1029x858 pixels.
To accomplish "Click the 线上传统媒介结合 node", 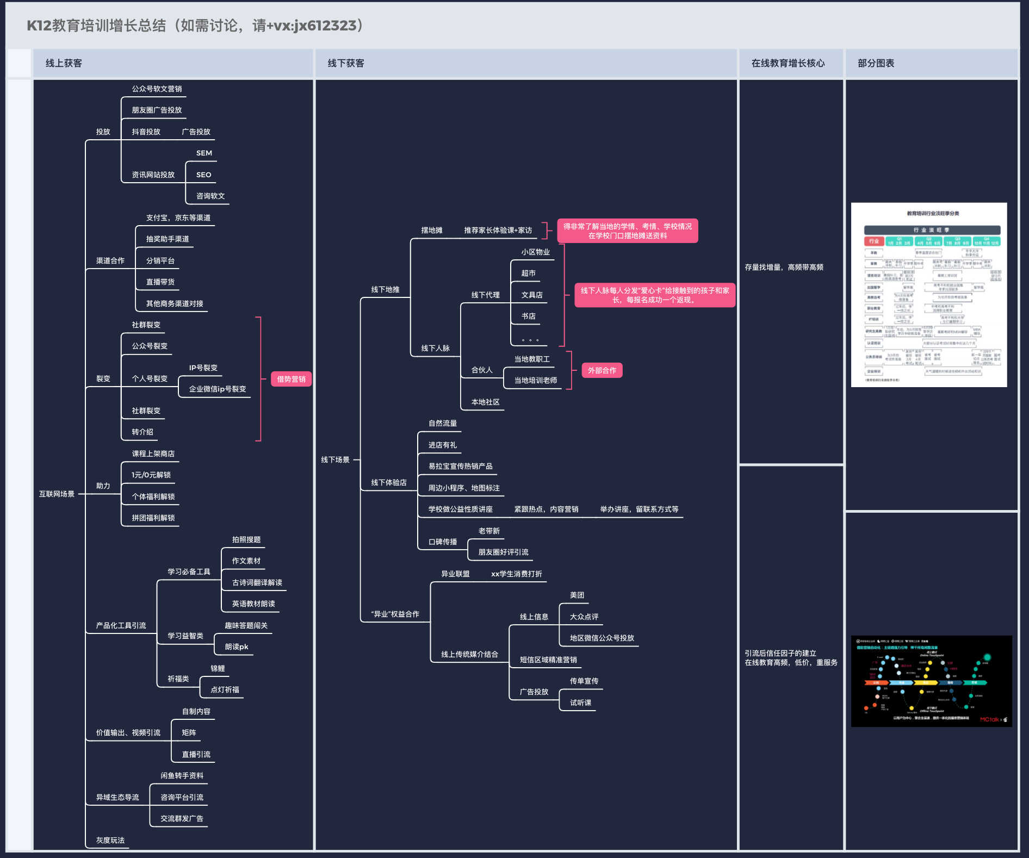I will tap(469, 654).
